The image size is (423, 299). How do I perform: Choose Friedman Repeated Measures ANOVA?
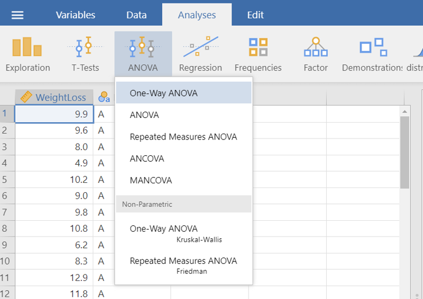pyautogui.click(x=184, y=265)
